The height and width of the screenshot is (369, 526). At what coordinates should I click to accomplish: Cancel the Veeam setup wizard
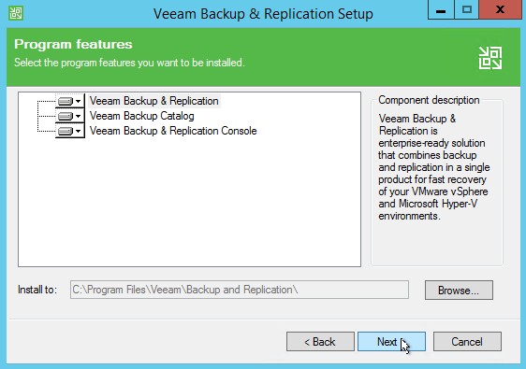pyautogui.click(x=467, y=342)
